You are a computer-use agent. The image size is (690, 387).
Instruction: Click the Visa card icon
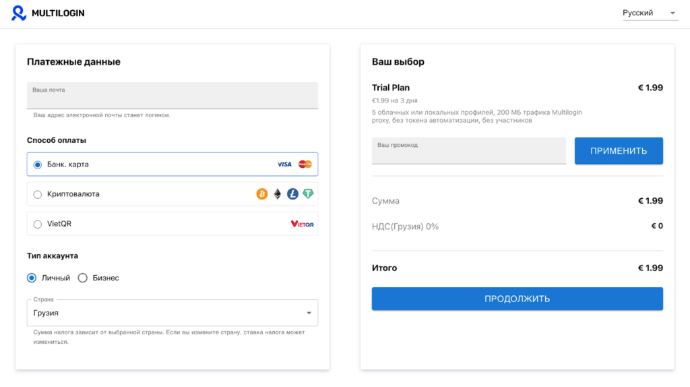(x=284, y=165)
